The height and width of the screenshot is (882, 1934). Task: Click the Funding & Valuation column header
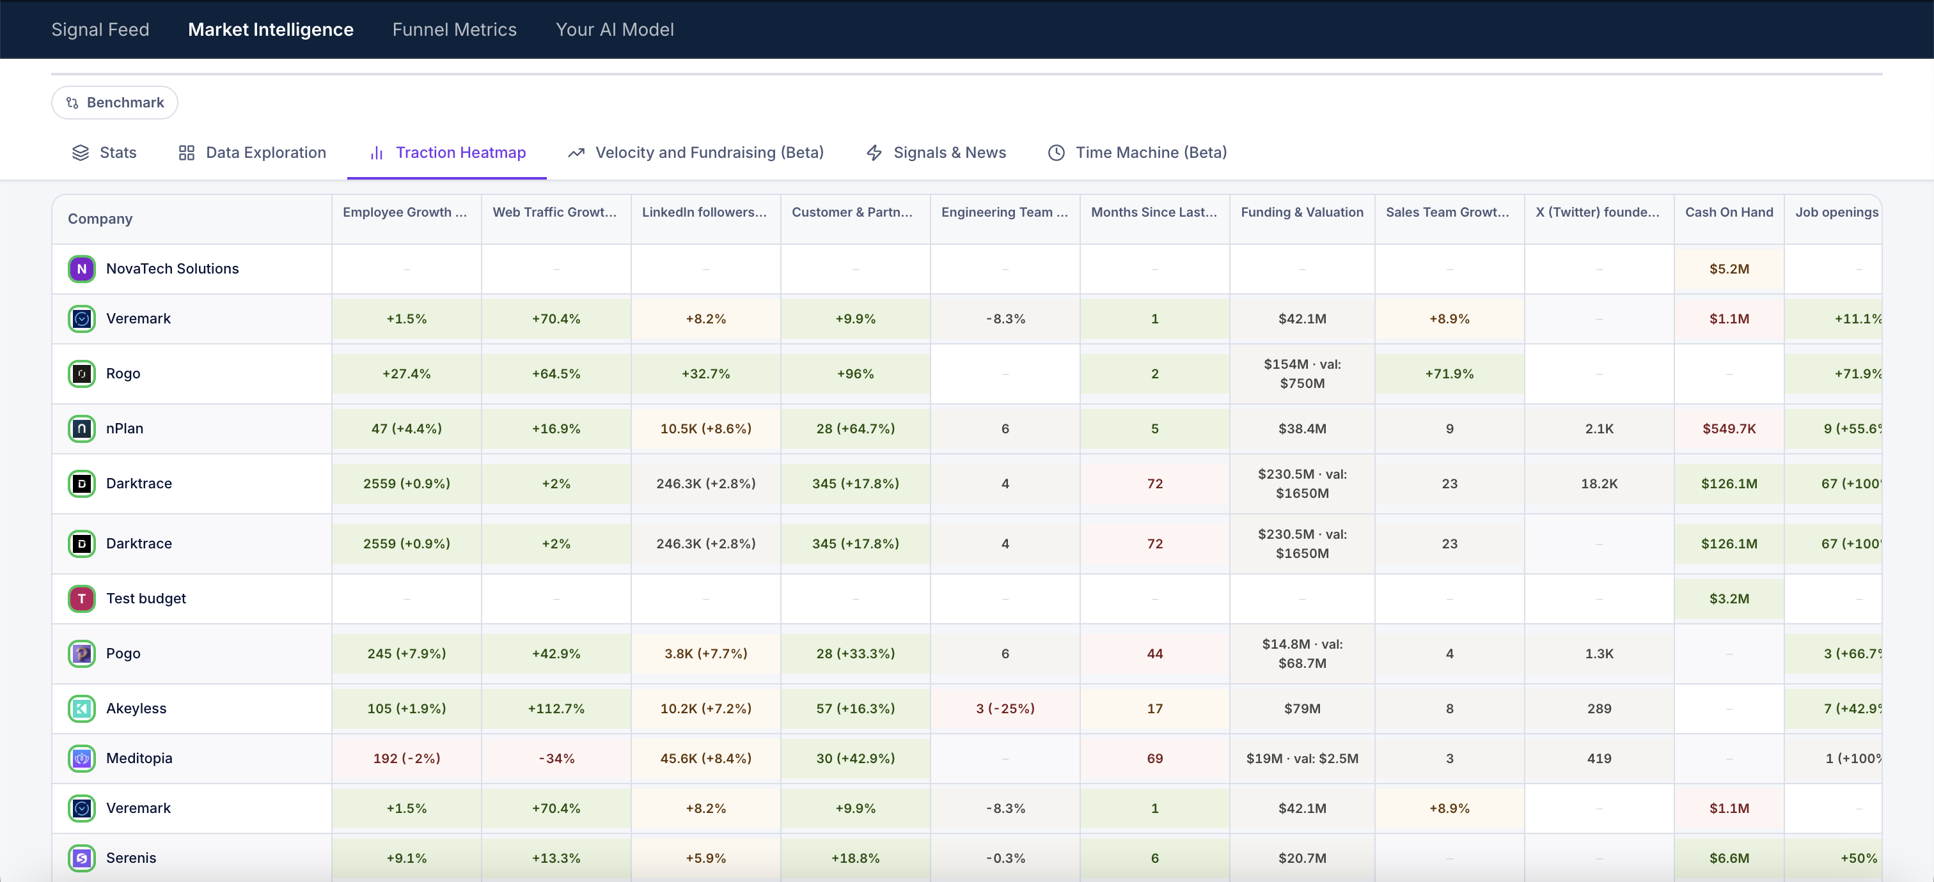click(1301, 212)
